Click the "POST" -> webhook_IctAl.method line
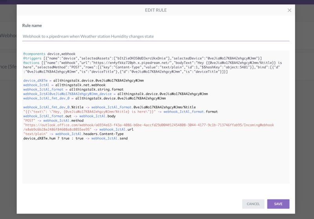 53,120
